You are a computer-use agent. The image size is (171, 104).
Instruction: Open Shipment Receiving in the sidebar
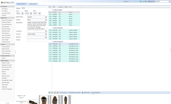point(7,20)
